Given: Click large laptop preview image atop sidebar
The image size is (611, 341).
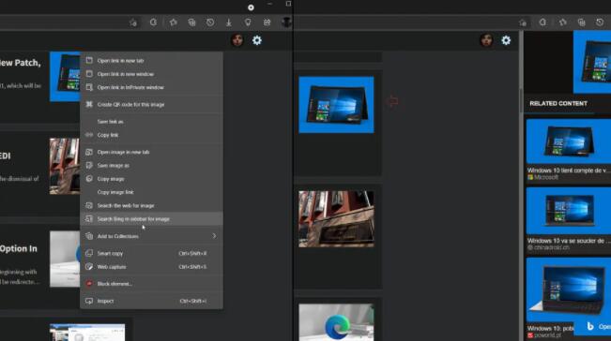Looking at the screenshot, I should [x=592, y=62].
